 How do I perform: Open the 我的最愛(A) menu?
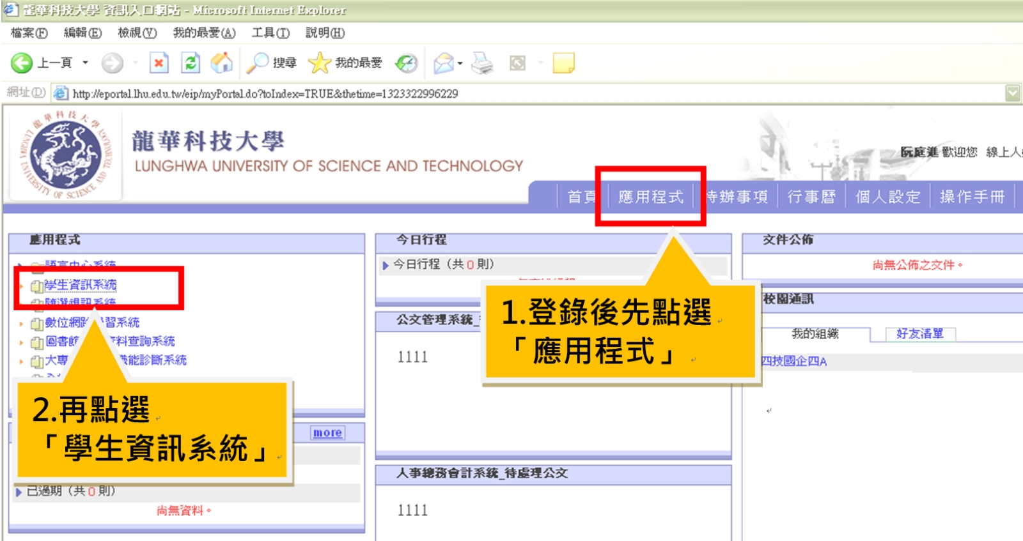tap(205, 33)
